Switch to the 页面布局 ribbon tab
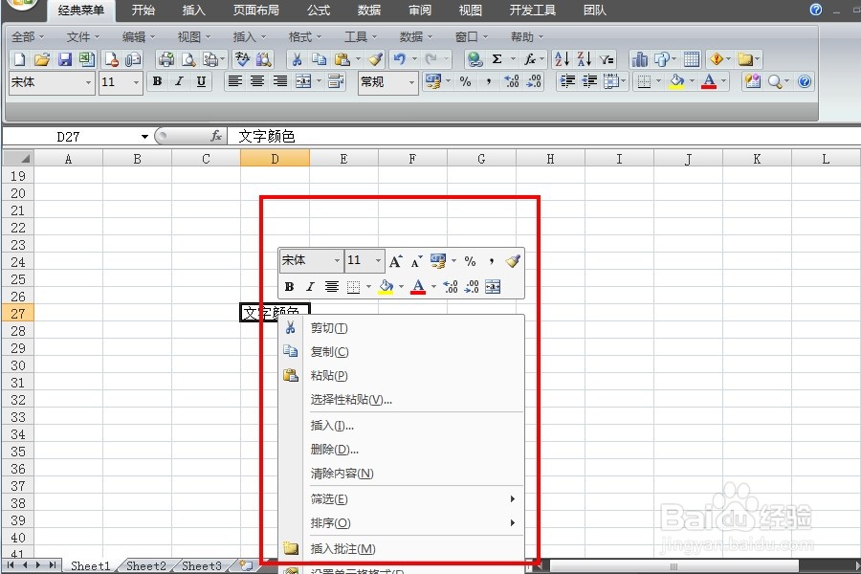Image resolution: width=861 pixels, height=574 pixels. [x=255, y=10]
